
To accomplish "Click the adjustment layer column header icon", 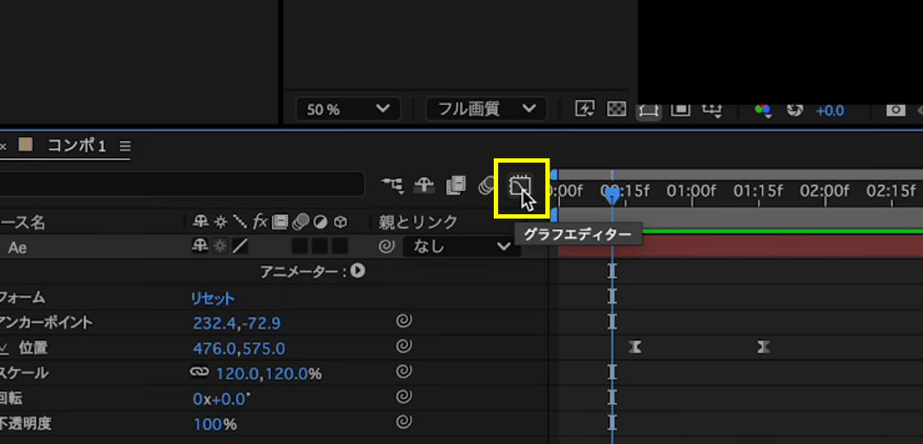I will (320, 222).
